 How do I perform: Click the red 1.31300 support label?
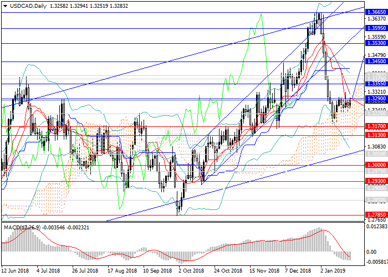coord(375,135)
